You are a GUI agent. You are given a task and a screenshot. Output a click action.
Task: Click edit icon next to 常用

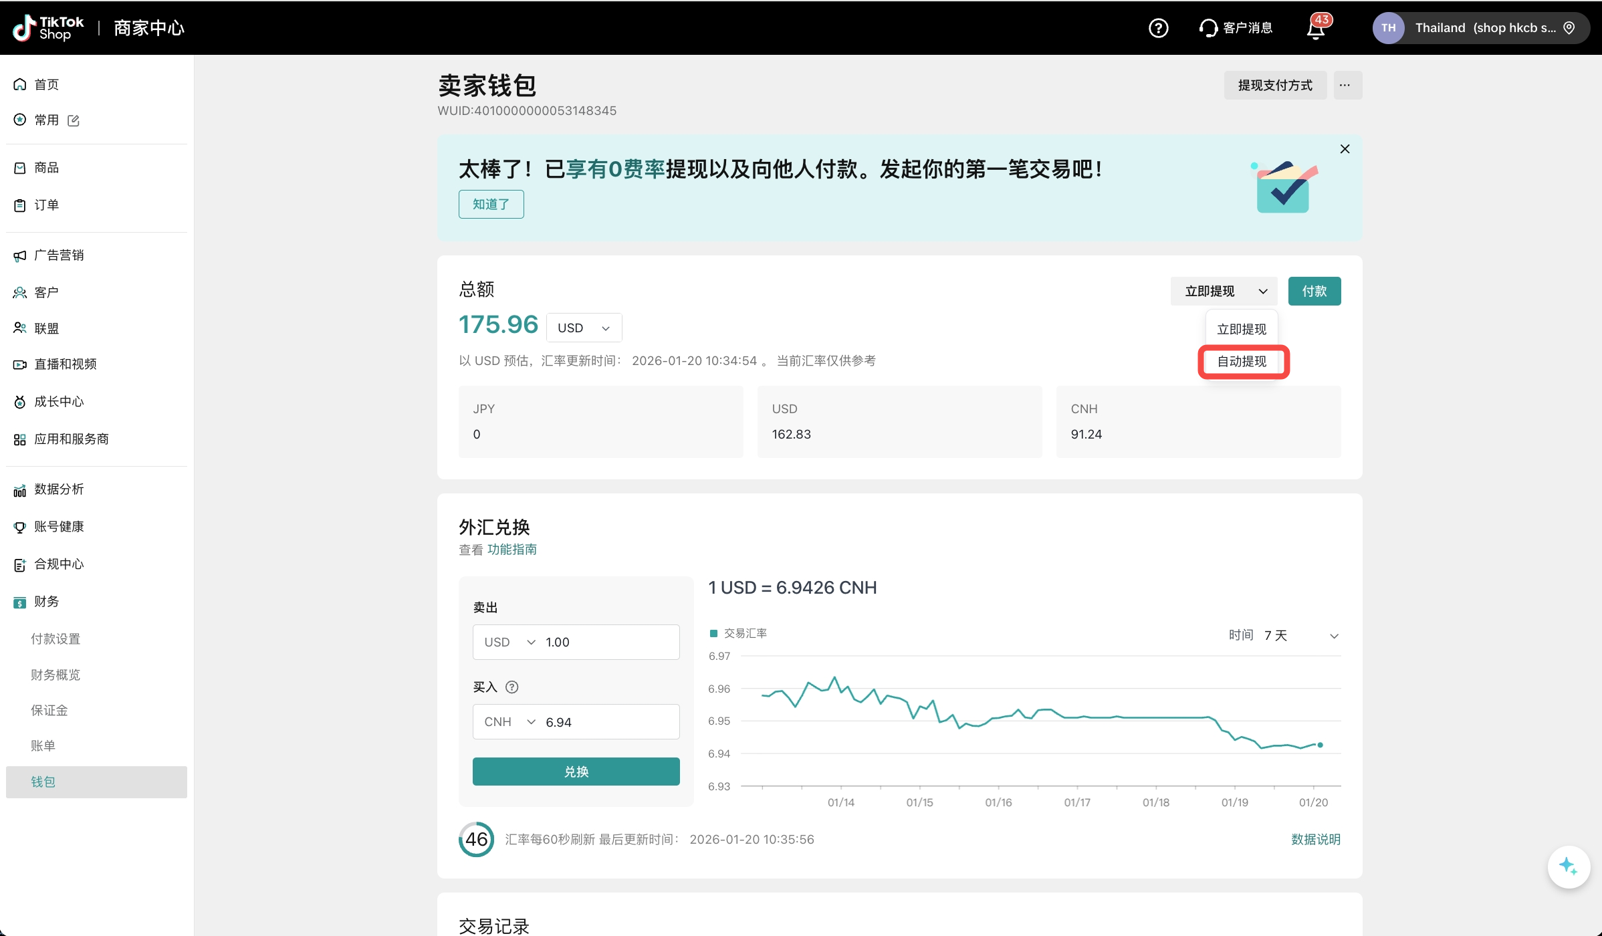pos(74,120)
